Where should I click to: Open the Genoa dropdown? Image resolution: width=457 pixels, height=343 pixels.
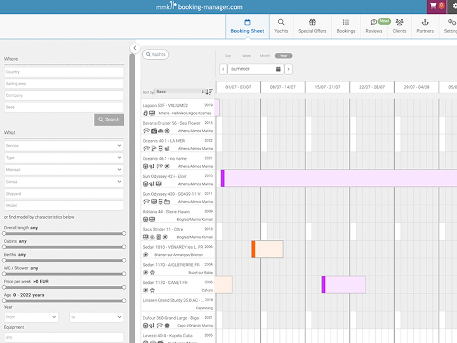coord(64,182)
